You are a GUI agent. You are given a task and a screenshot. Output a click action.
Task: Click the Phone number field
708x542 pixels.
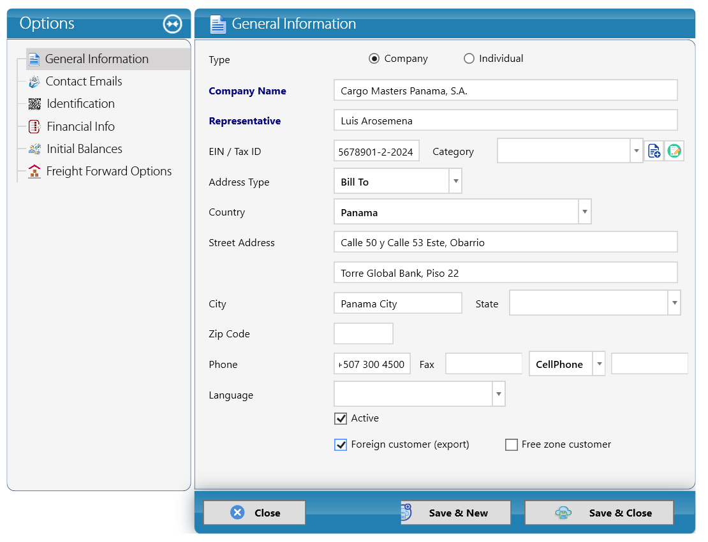click(372, 363)
